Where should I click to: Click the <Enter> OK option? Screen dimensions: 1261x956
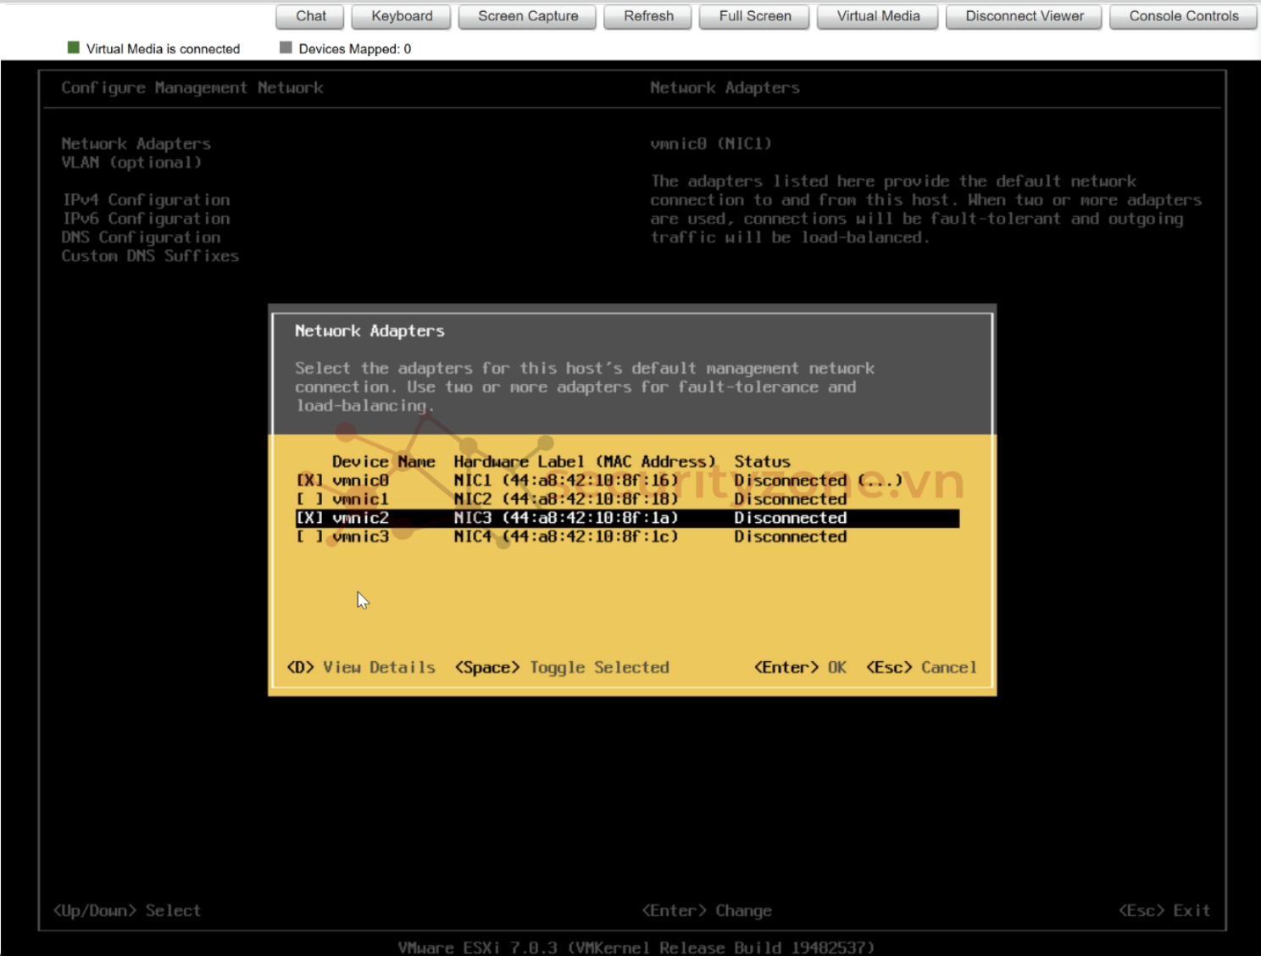tap(800, 668)
